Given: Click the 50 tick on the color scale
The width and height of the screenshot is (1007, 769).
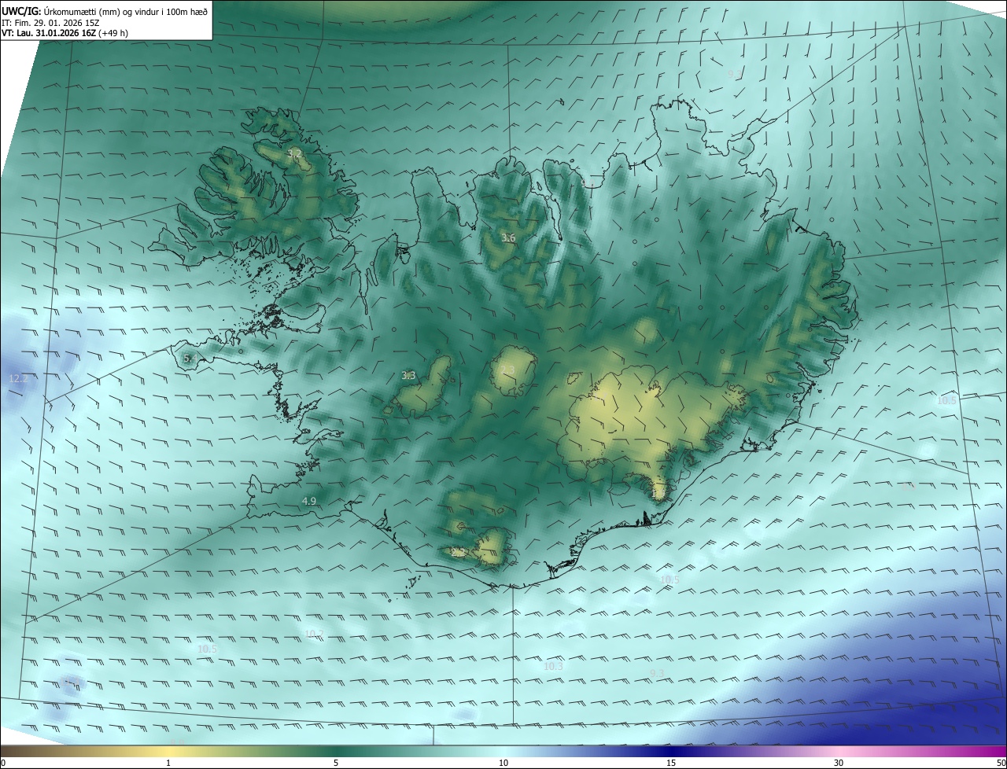Looking at the screenshot, I should [1001, 763].
